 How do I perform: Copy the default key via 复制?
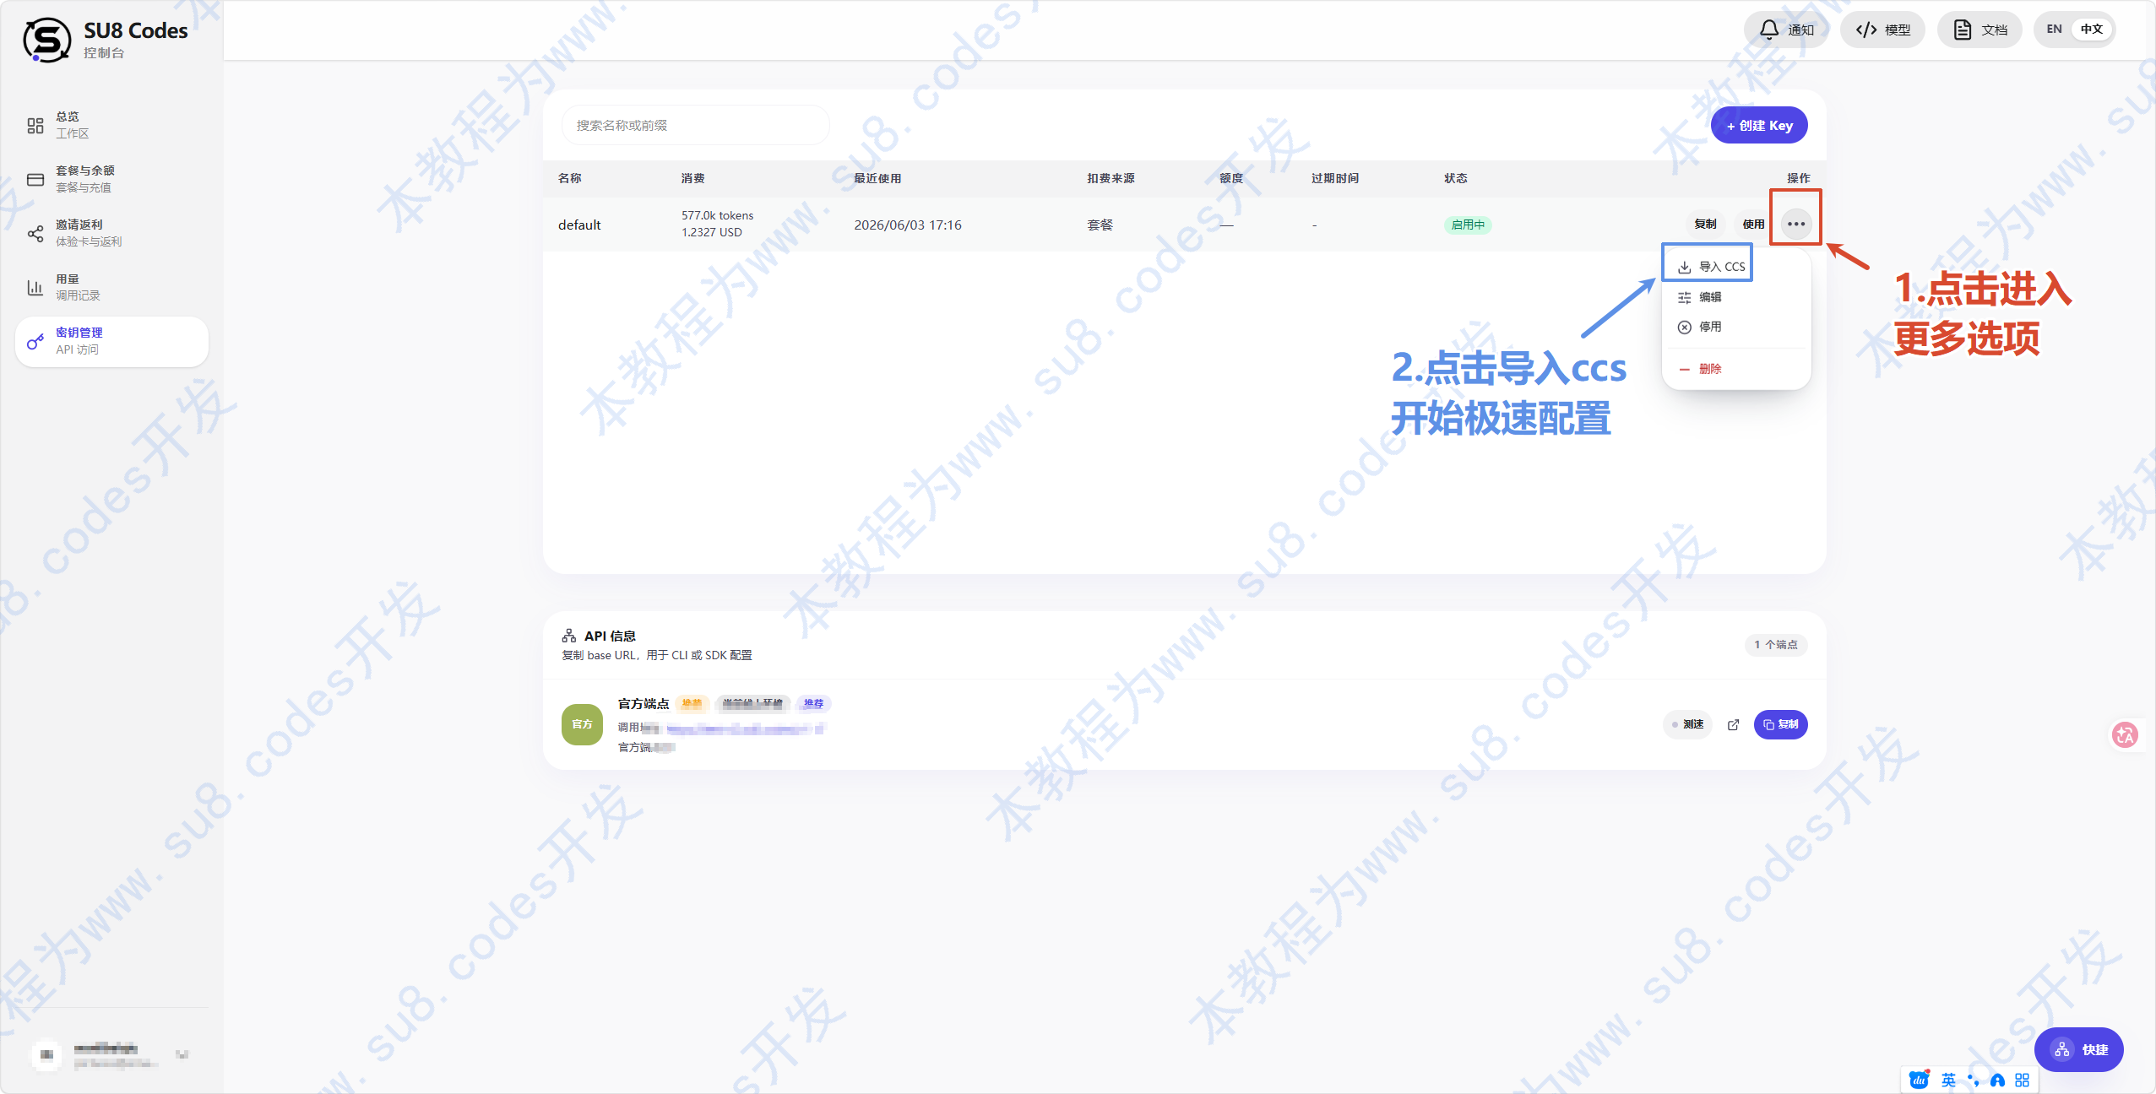click(1705, 224)
